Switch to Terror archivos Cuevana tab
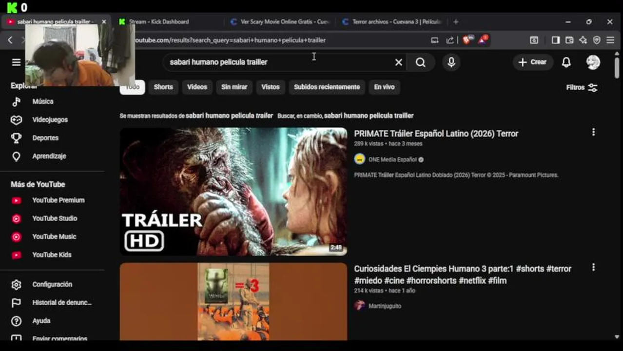Screen dimensions: 623x351 391,21
